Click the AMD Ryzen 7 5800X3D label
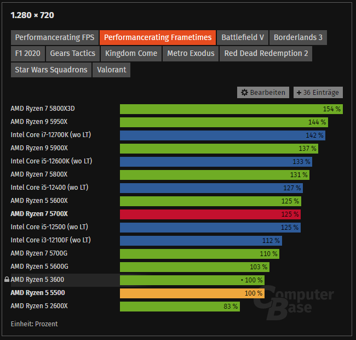The width and height of the screenshot is (356, 340). tap(43, 109)
